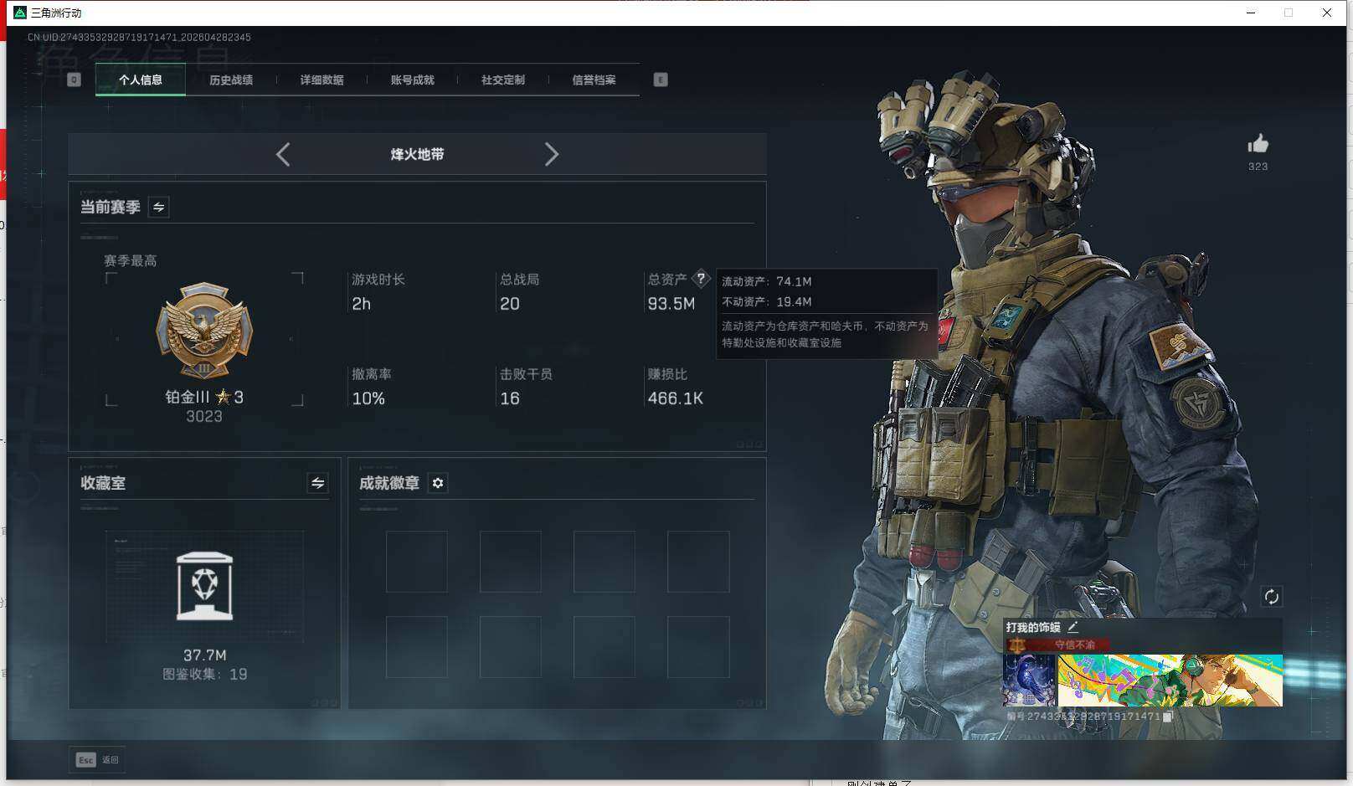Click the 铂金III rank badge emblem
The width and height of the screenshot is (1353, 786).
204,331
